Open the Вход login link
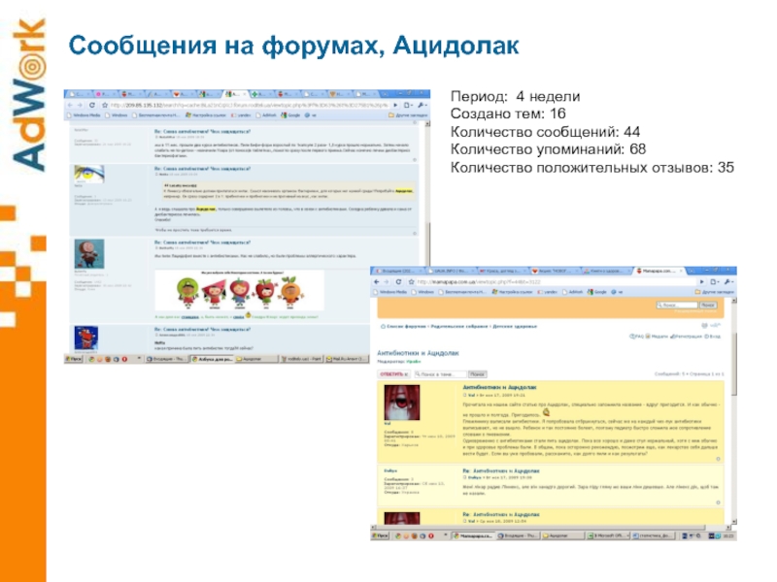Image resolution: width=777 pixels, height=582 pixels. coord(713,337)
